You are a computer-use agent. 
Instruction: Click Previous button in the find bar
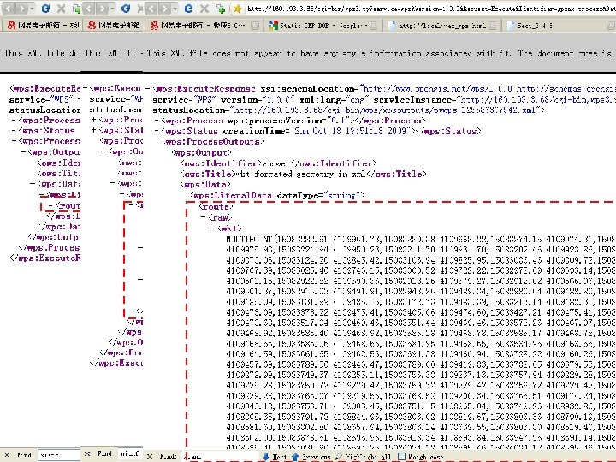click(311, 457)
